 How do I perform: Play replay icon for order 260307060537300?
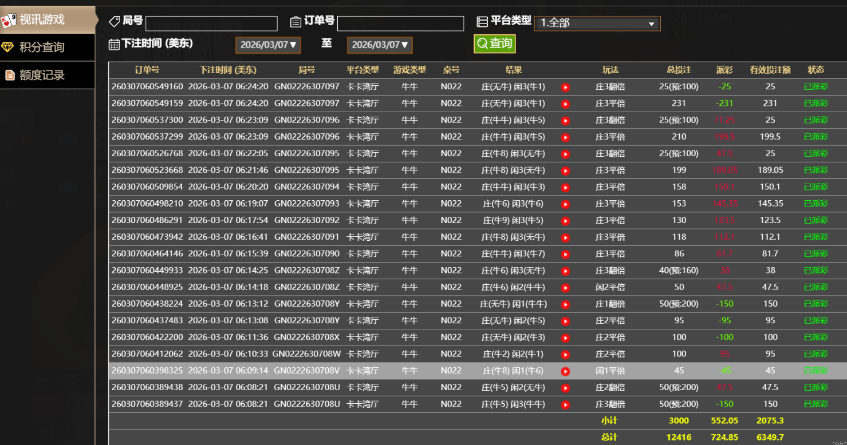(565, 121)
